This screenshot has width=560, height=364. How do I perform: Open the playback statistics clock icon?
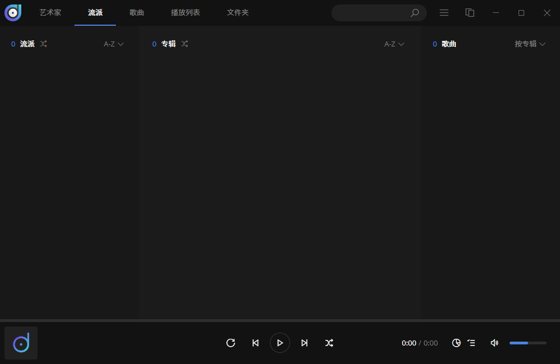coord(456,343)
